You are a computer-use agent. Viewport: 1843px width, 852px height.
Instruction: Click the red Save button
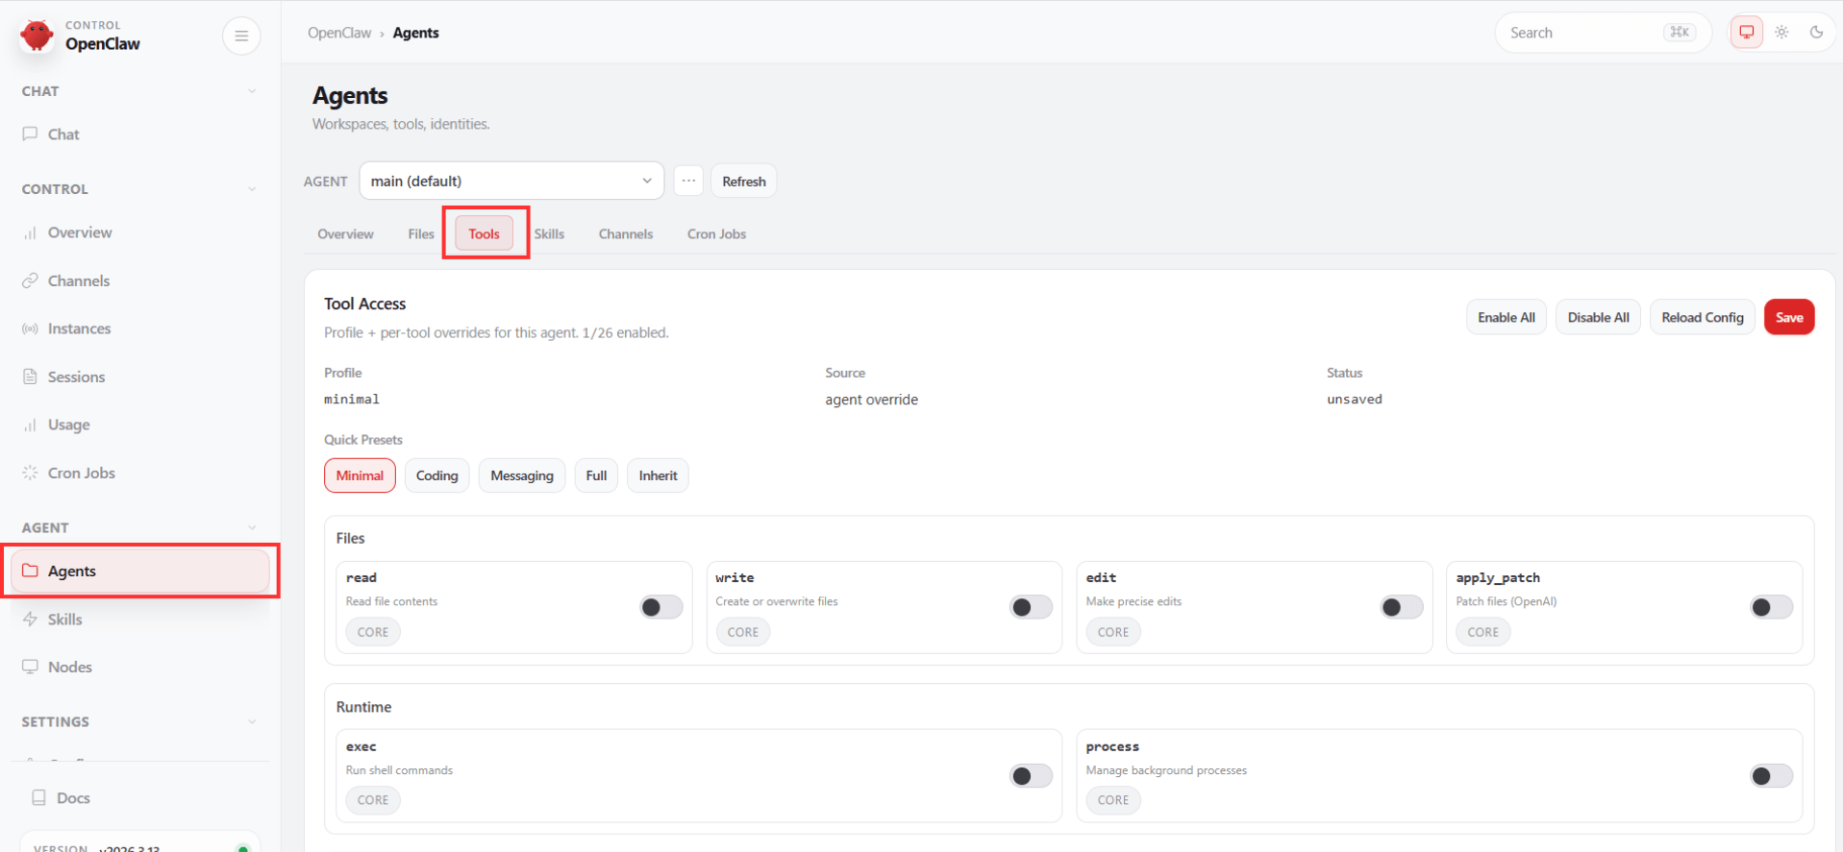pos(1788,318)
